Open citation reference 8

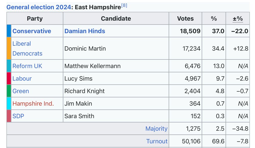point(124,6)
